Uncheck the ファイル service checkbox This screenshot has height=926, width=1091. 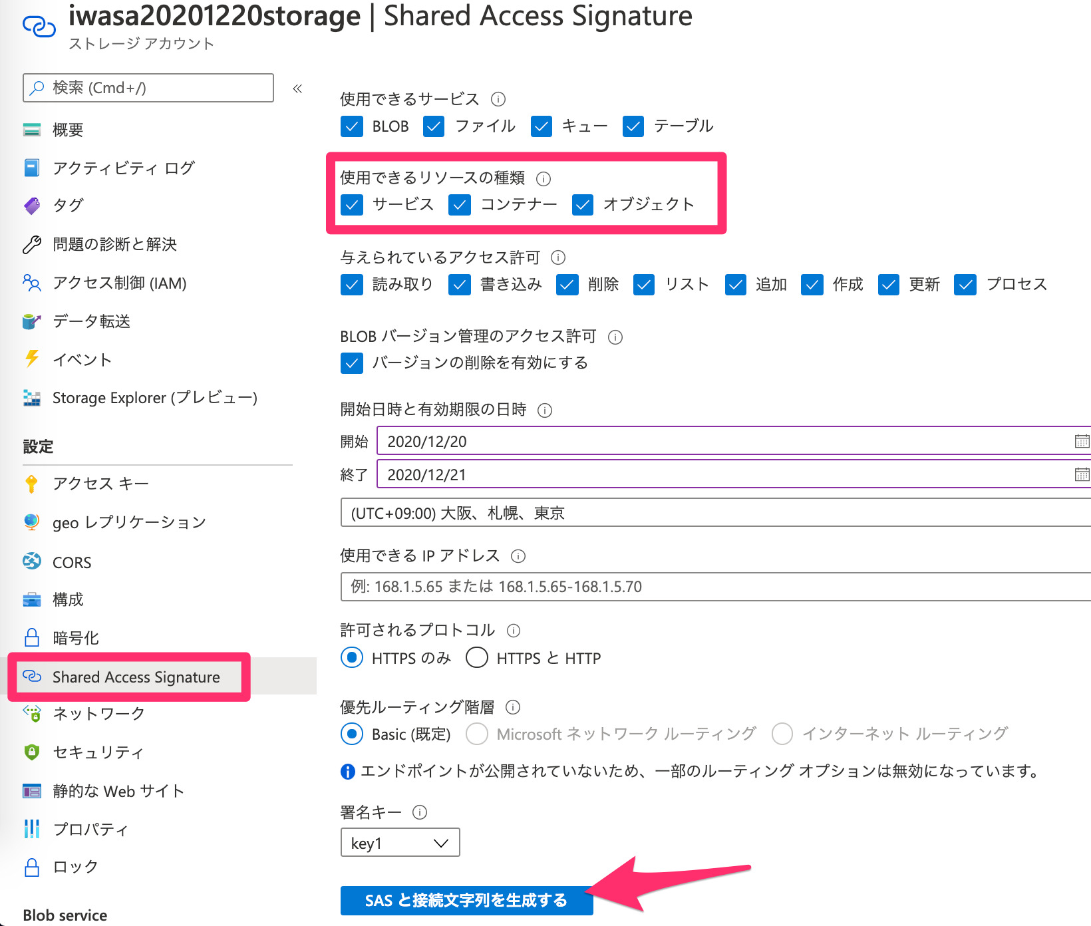click(x=434, y=126)
